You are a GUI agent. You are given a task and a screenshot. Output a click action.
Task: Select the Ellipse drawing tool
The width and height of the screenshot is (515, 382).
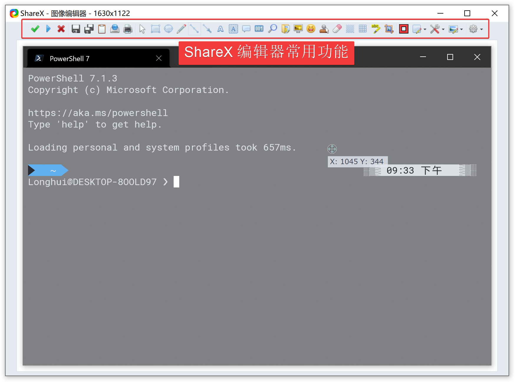tap(168, 29)
